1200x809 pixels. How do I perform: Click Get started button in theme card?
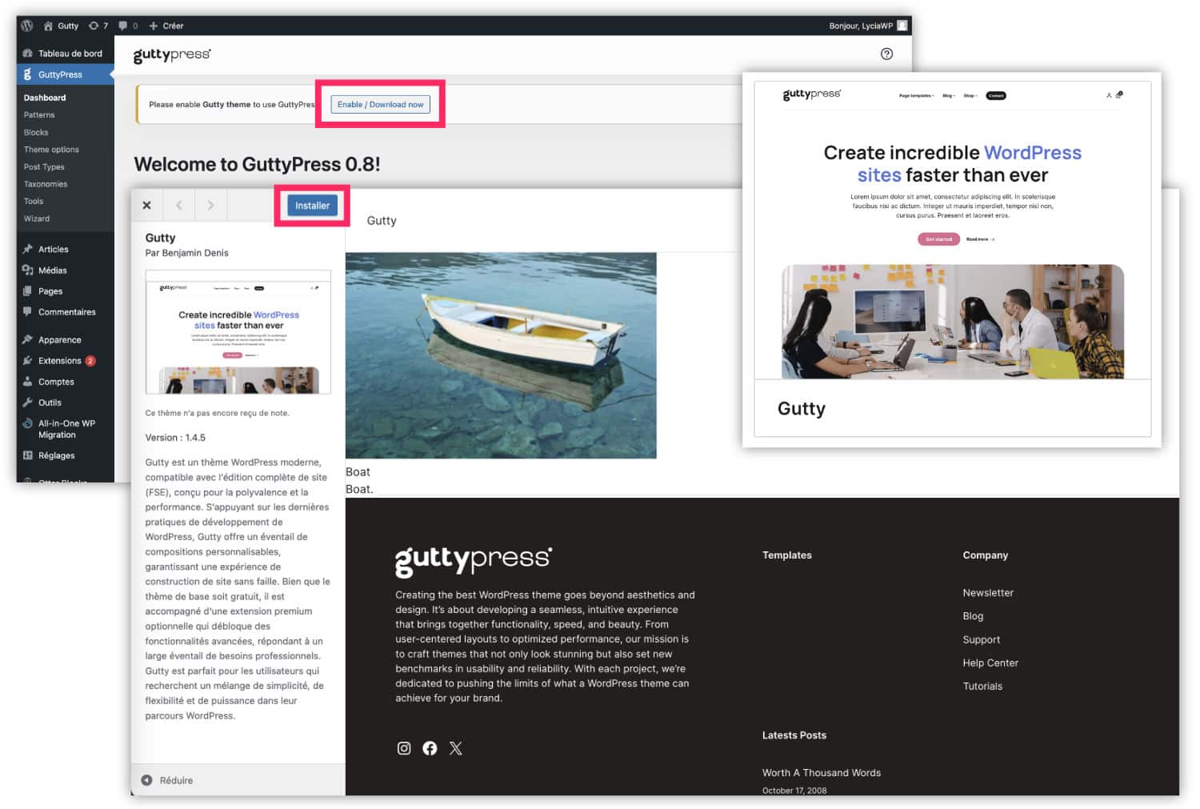938,239
